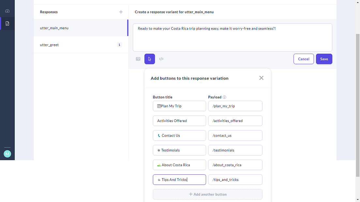Edit the /testimonials payload field
Image resolution: width=360 pixels, height=202 pixels.
coord(235,150)
